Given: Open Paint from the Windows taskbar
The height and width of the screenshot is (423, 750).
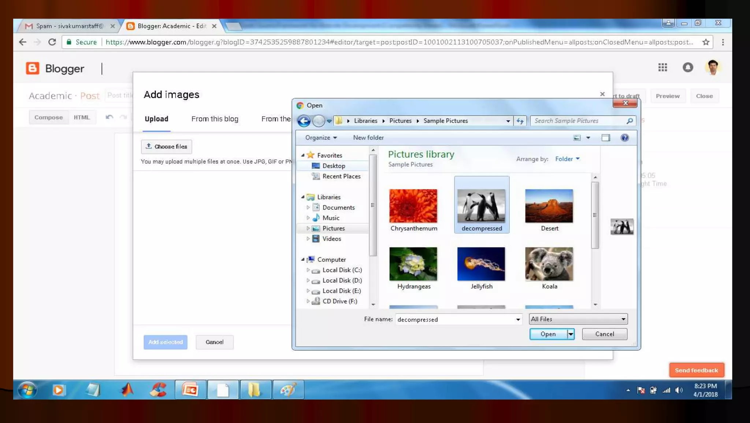Looking at the screenshot, I should point(287,390).
